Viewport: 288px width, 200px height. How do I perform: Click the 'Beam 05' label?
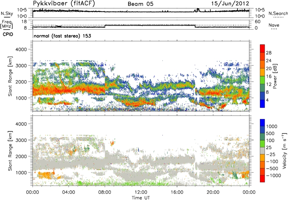[140, 4]
